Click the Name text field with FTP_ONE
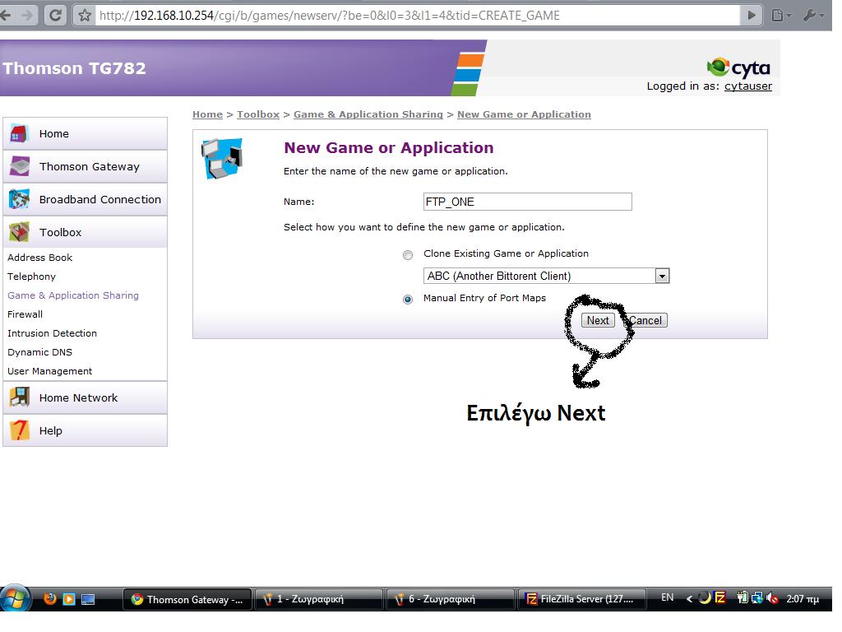The height and width of the screenshot is (632, 842). tap(527, 202)
